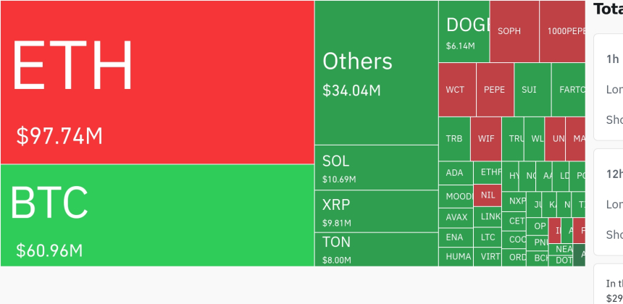Click the red WCT tile
Screen dimensions: 623x304
(x=457, y=90)
